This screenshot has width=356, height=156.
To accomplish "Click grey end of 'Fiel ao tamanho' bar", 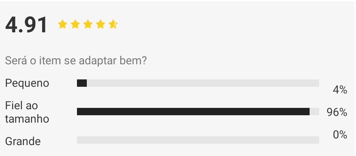I will [x=314, y=111].
